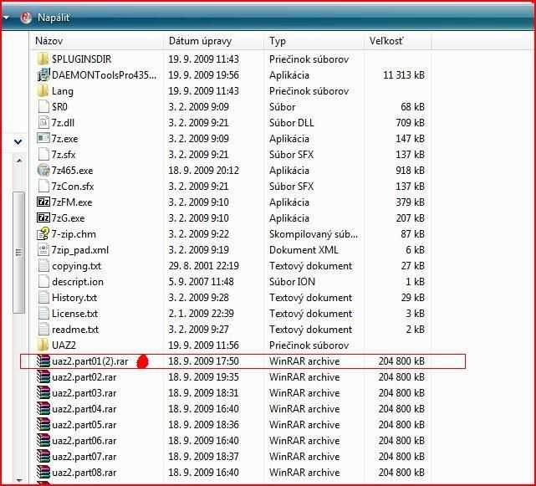Select the Lang folder icon
536x486 pixels.
tap(43, 91)
